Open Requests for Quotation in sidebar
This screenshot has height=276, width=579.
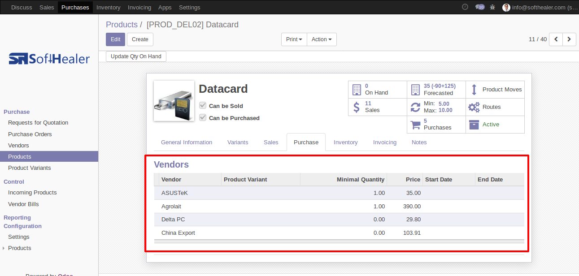click(x=38, y=123)
